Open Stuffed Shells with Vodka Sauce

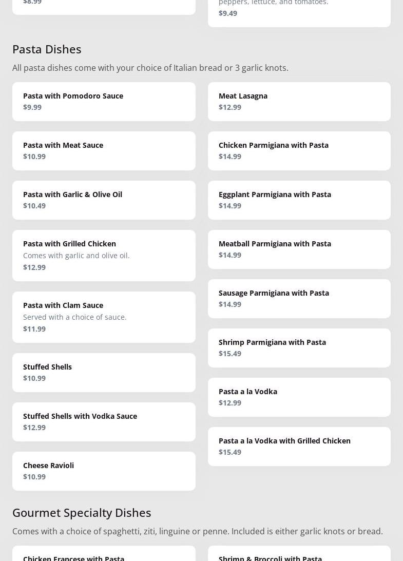point(104,422)
